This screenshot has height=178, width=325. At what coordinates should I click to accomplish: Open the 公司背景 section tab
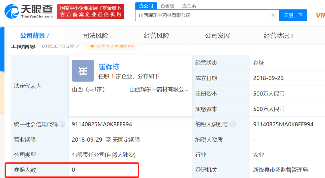(x=35, y=35)
